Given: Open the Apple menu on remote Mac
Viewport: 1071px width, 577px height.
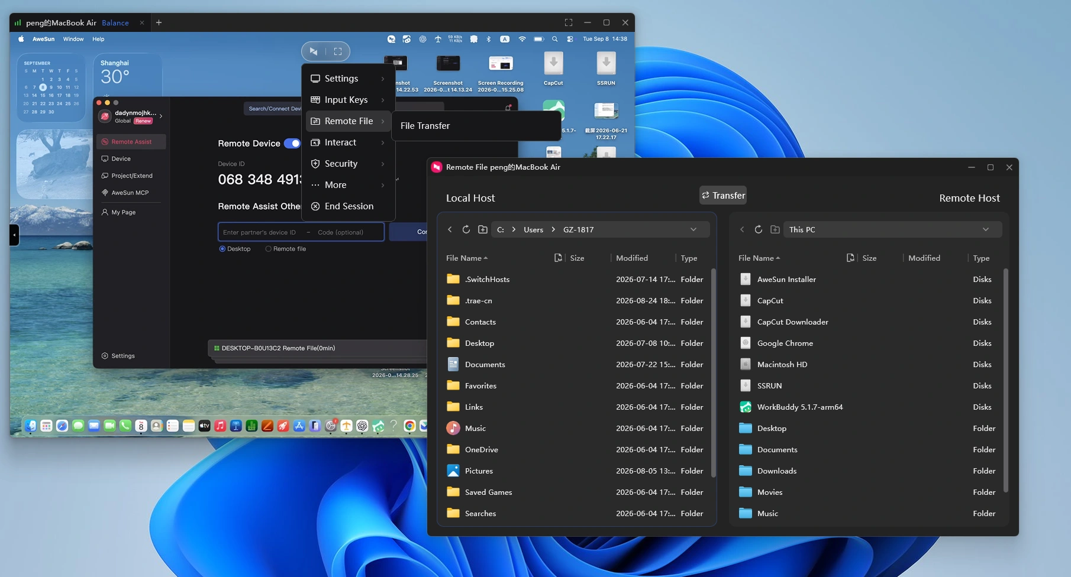Looking at the screenshot, I should point(21,39).
